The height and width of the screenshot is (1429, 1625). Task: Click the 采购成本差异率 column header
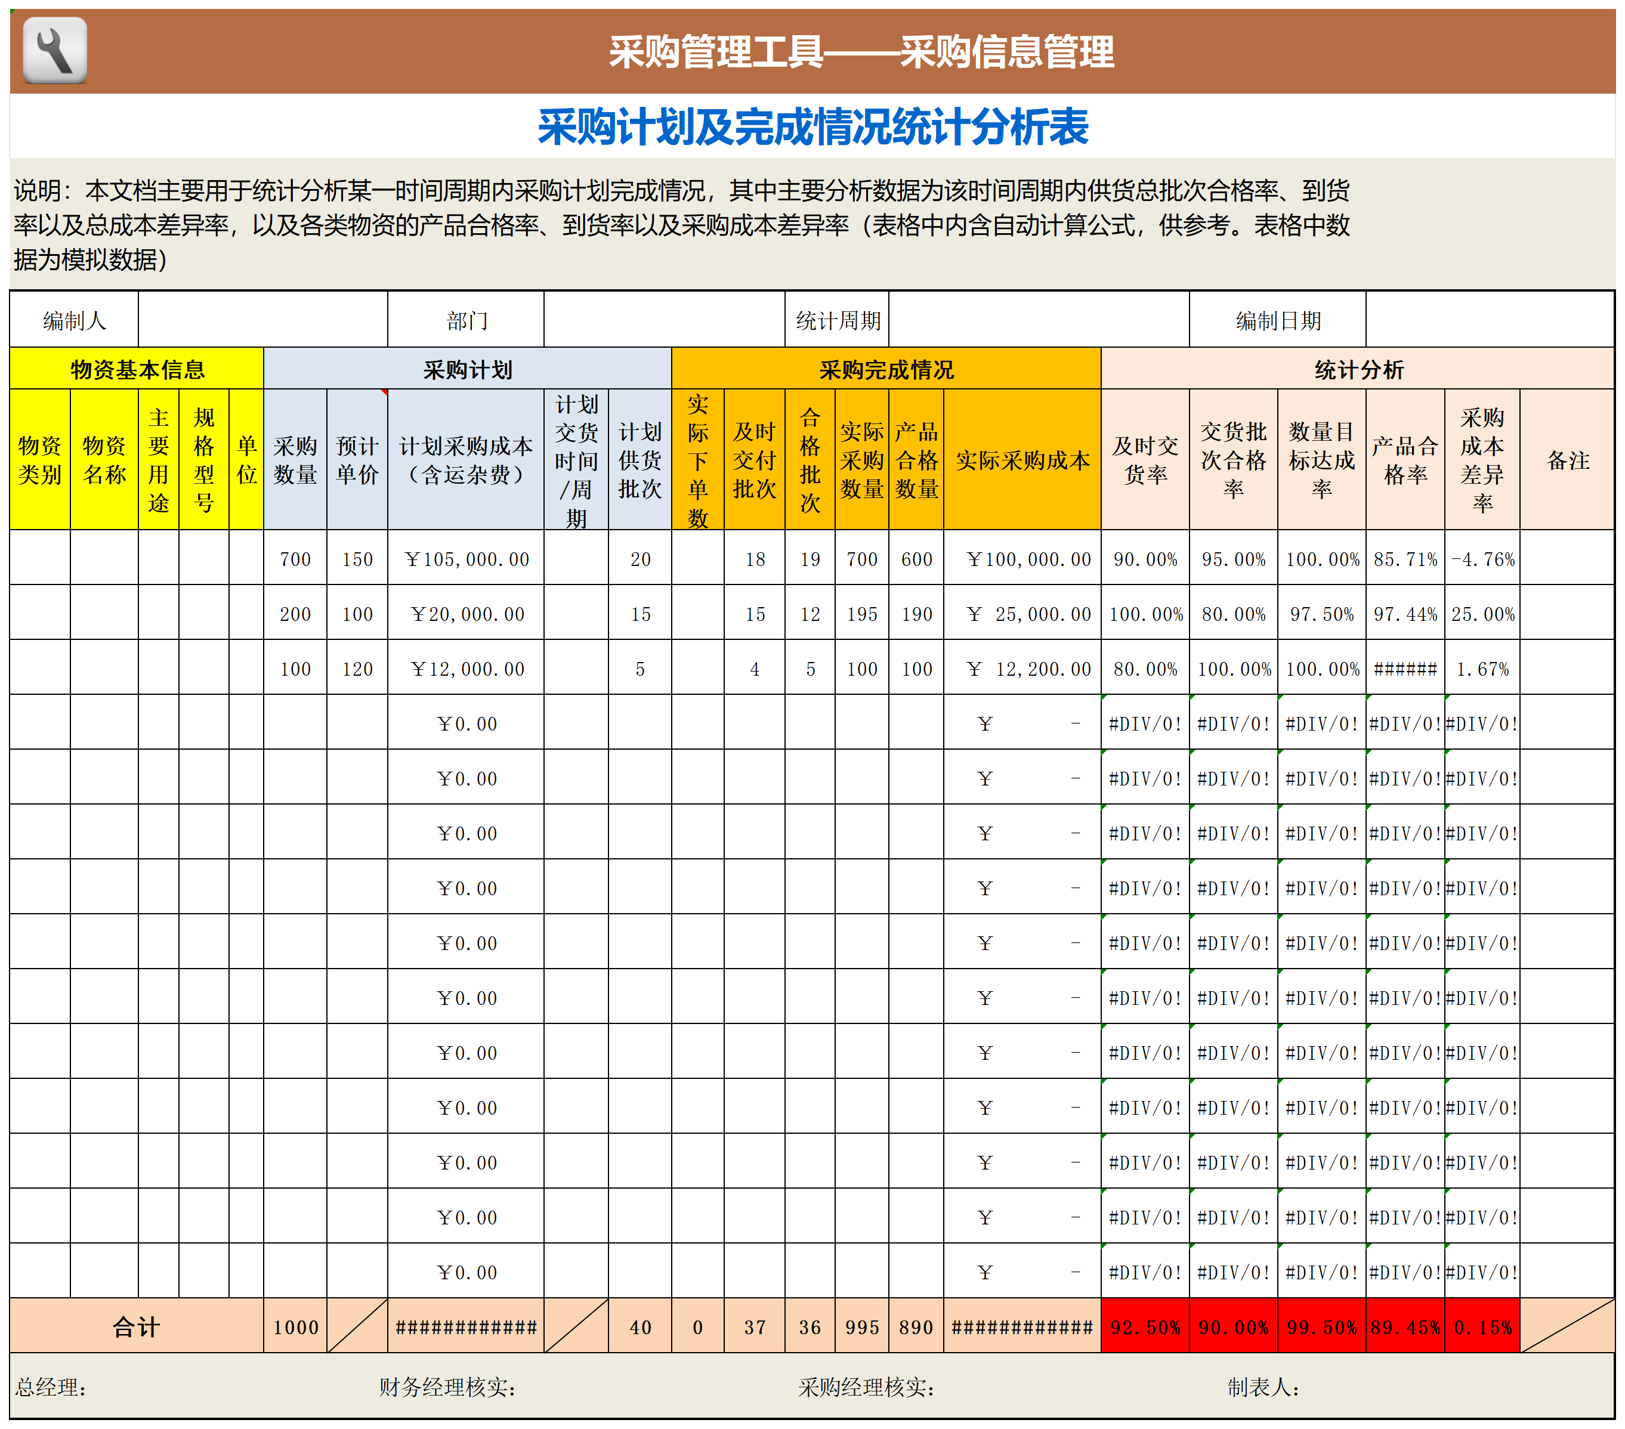(1482, 459)
